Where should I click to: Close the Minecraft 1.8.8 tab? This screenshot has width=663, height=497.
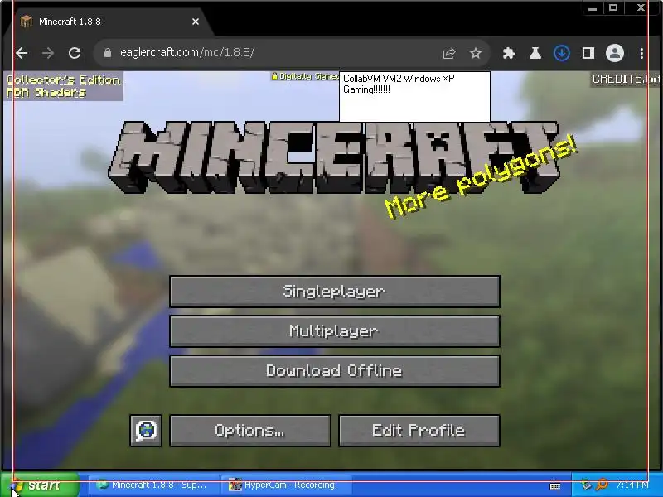coord(196,22)
